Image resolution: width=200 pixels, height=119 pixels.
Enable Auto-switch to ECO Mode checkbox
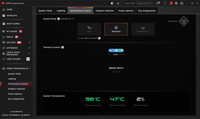pos(79,38)
